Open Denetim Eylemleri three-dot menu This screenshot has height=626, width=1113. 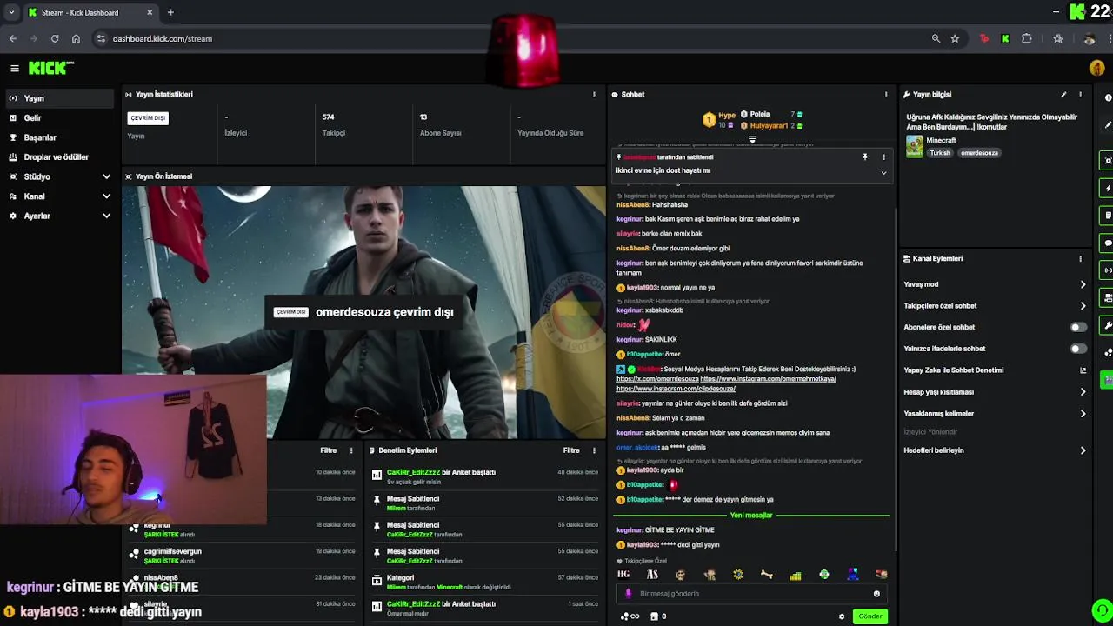point(594,450)
